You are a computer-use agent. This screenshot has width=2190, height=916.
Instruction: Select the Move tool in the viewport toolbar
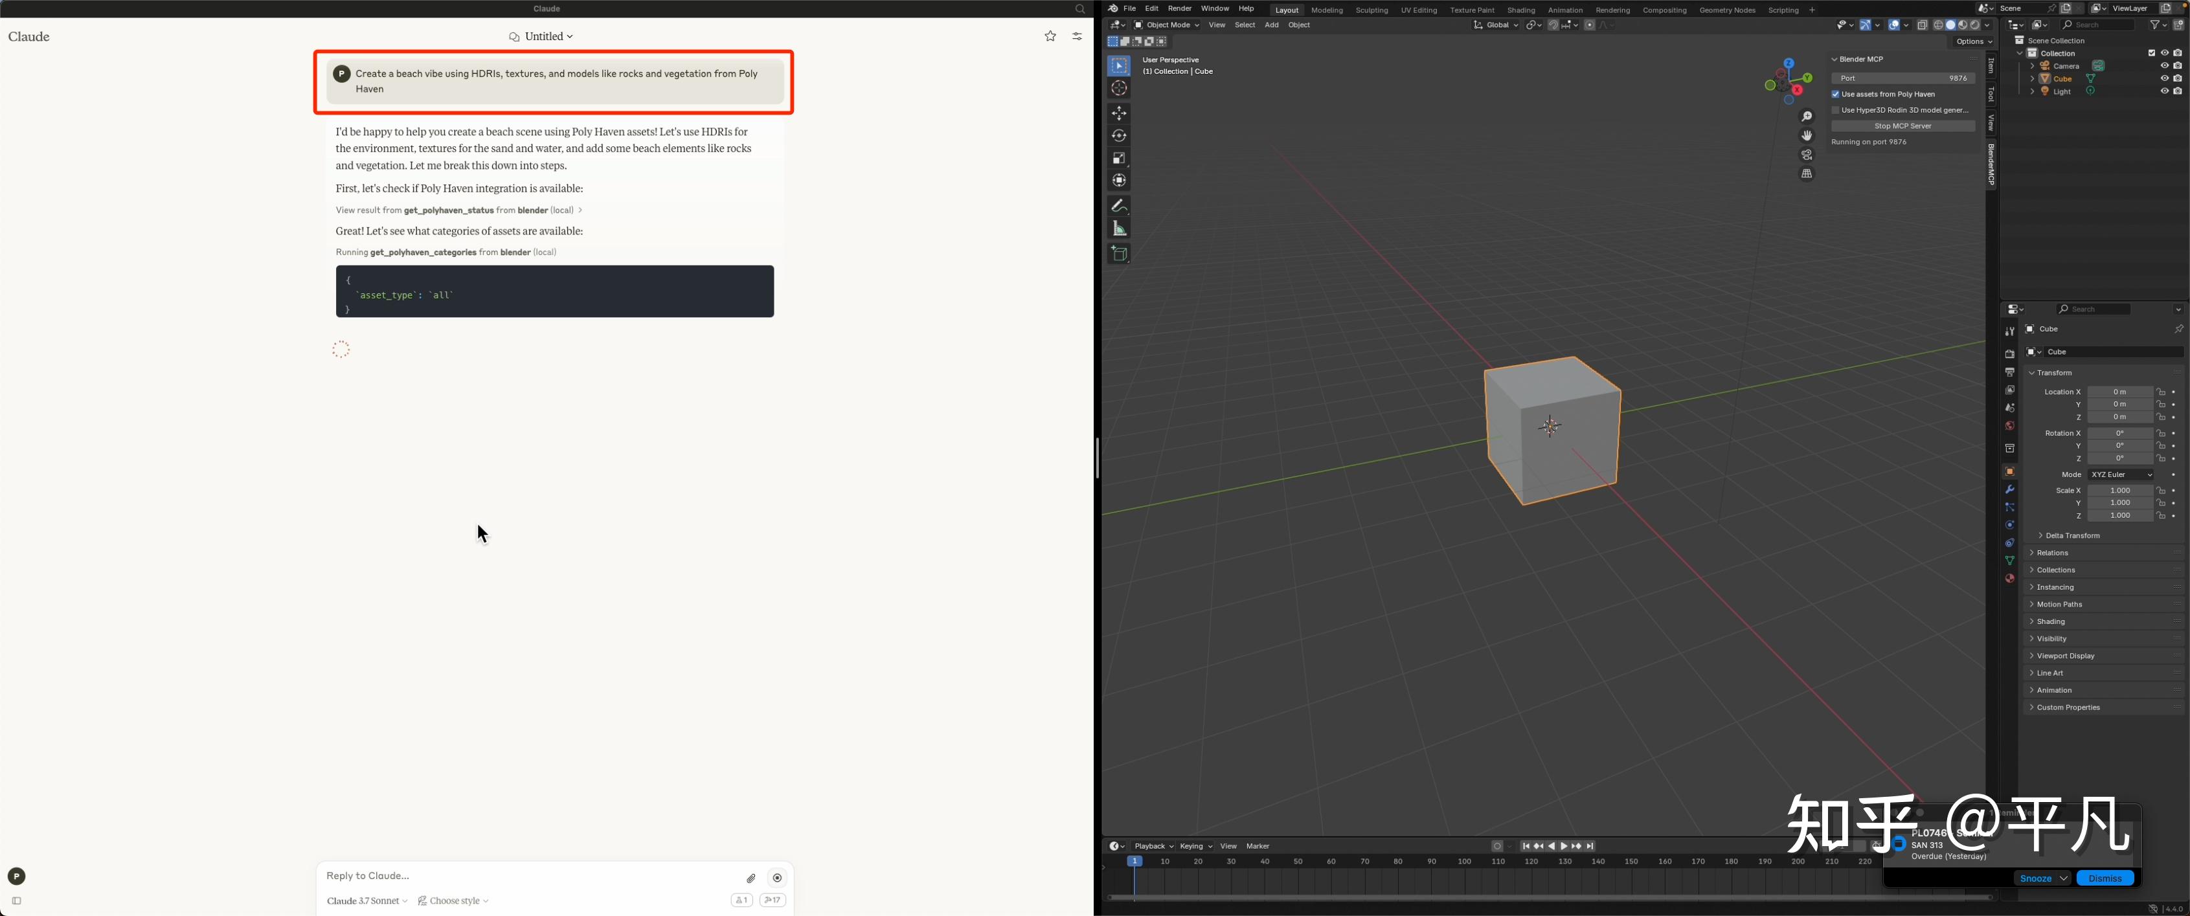pos(1119,112)
